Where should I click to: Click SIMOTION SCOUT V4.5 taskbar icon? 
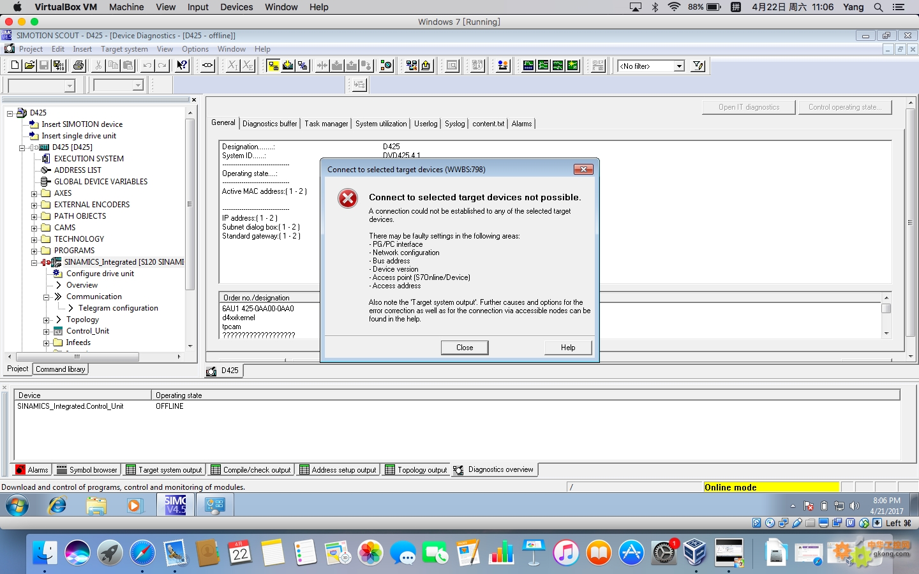176,505
